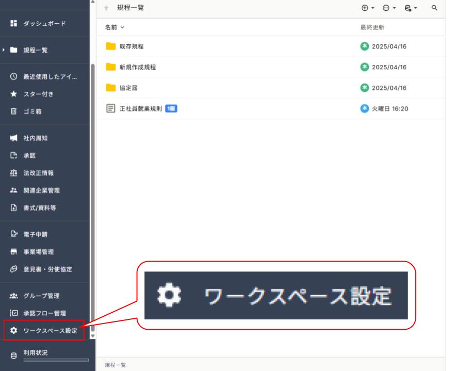Image resolution: width=452 pixels, height=371 pixels.
Task: Click the file icon for 書式/資料等
Action: [13, 207]
